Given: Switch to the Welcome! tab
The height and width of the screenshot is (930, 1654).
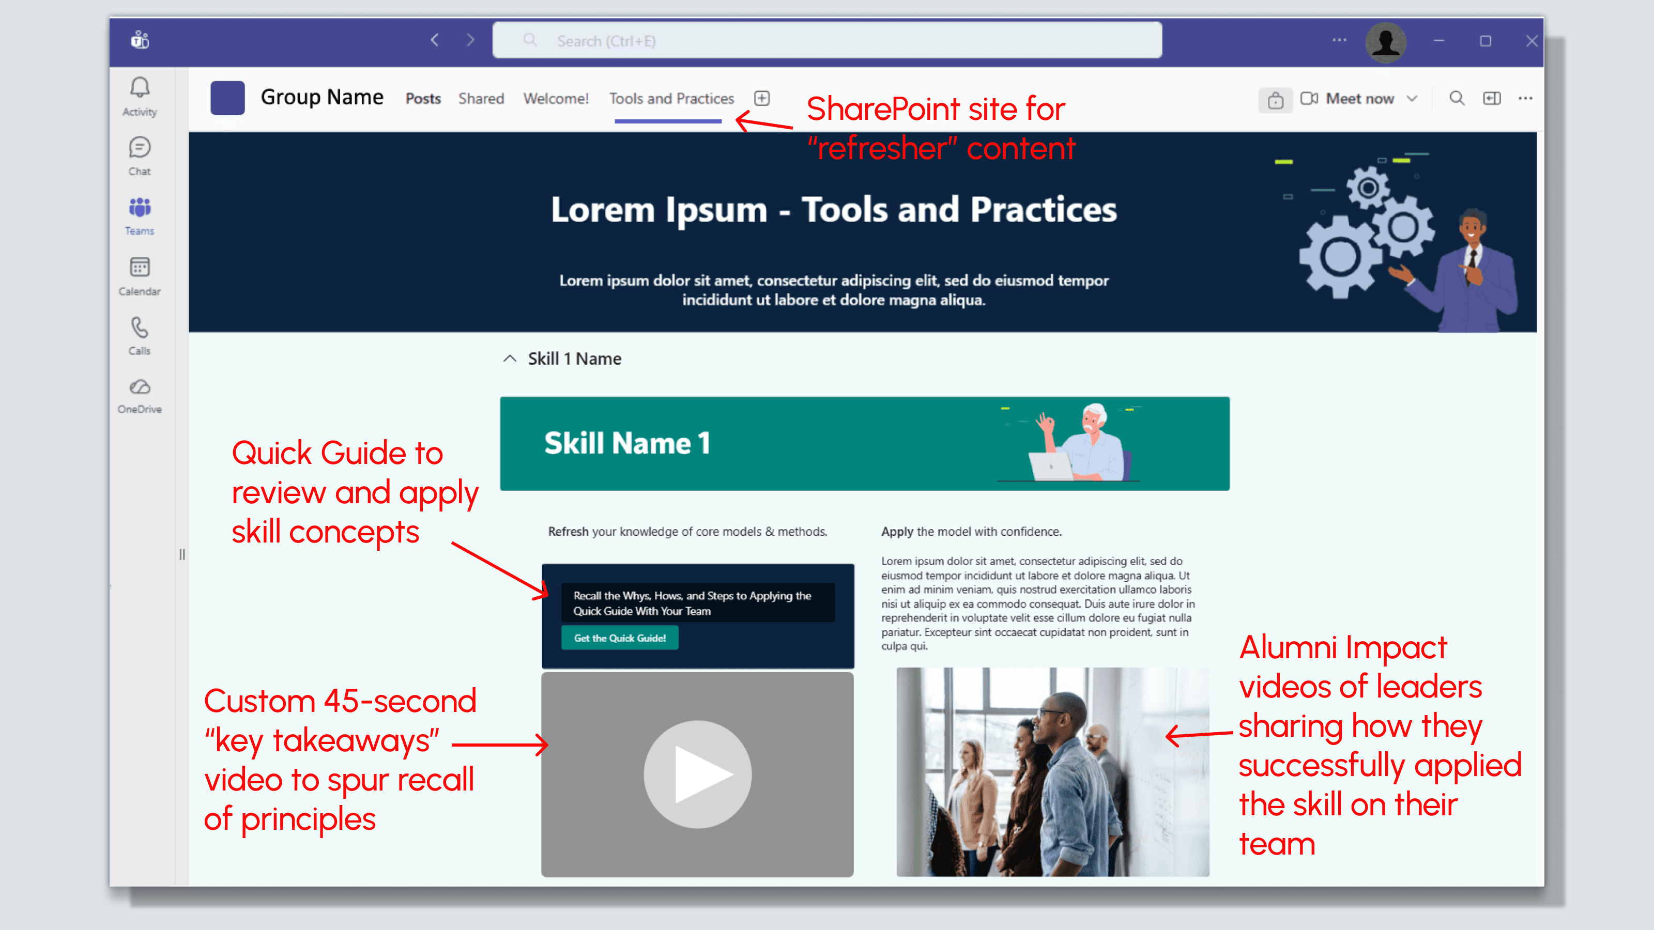Looking at the screenshot, I should (x=556, y=98).
